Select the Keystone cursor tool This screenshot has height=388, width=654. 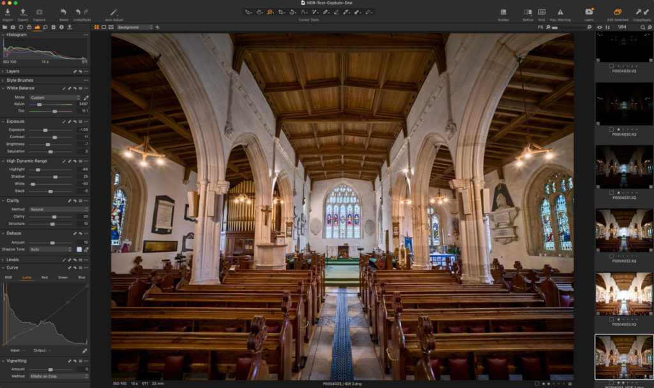click(304, 12)
